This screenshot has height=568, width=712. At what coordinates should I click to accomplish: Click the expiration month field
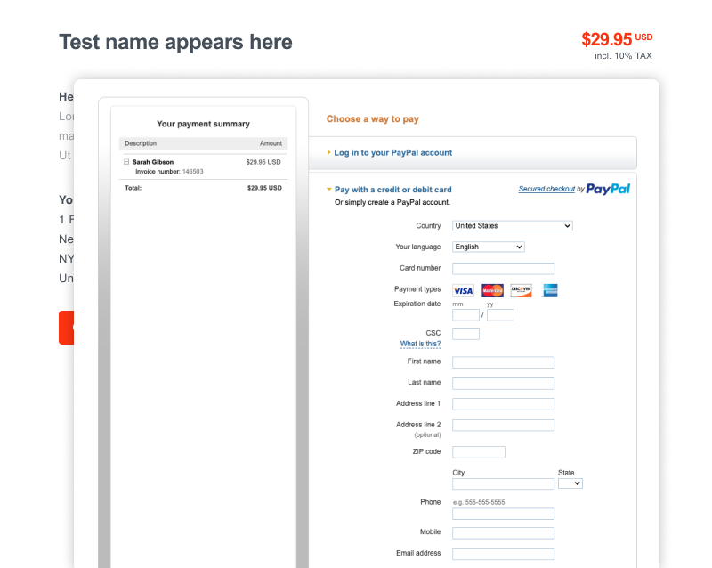[465, 314]
